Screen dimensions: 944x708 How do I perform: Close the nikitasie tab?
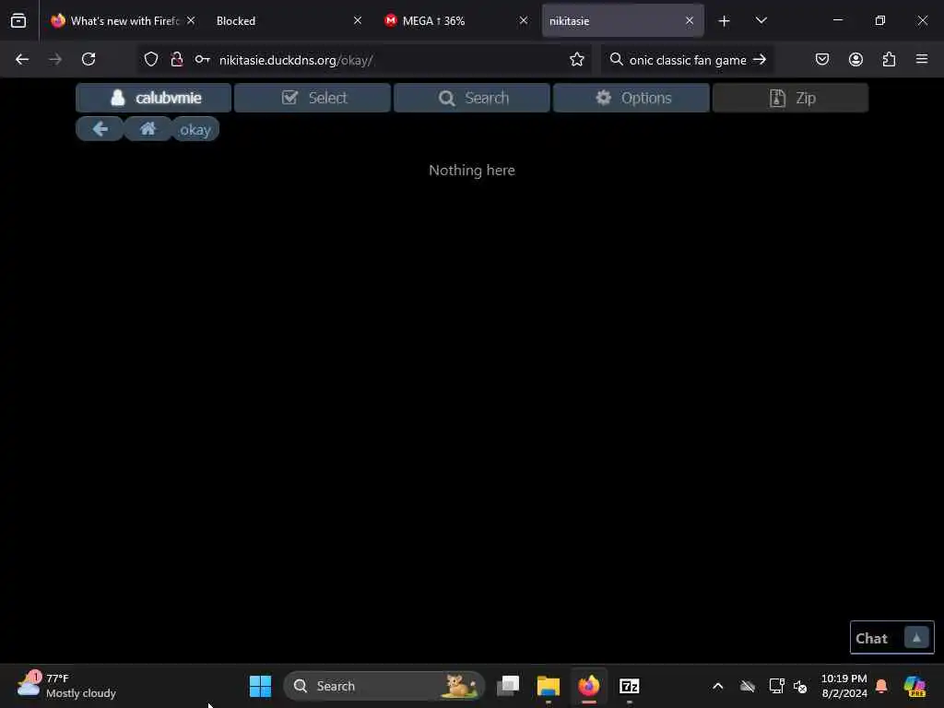pyautogui.click(x=690, y=20)
